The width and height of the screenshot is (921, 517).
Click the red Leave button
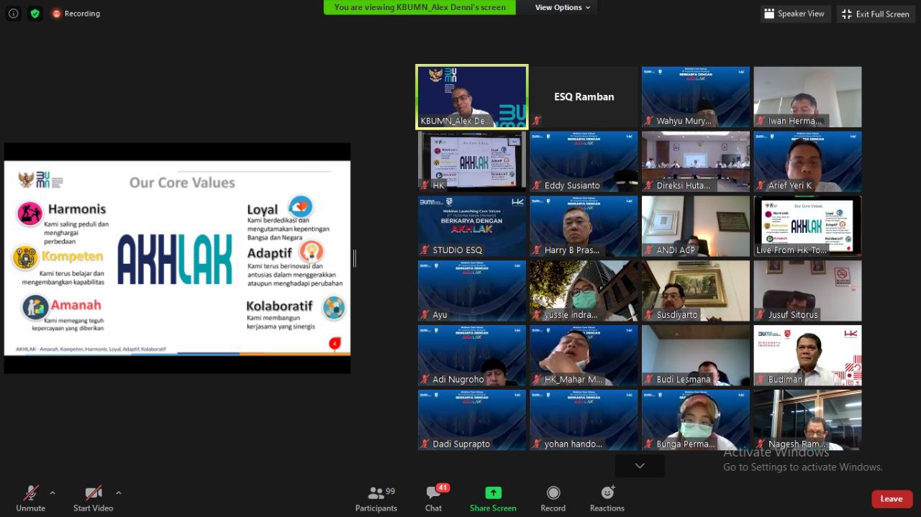[891, 498]
